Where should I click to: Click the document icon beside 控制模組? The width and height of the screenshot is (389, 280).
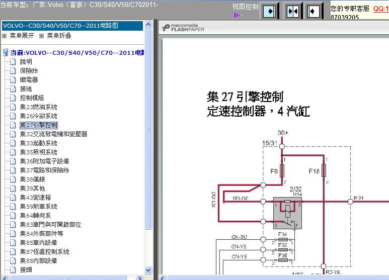(13, 98)
